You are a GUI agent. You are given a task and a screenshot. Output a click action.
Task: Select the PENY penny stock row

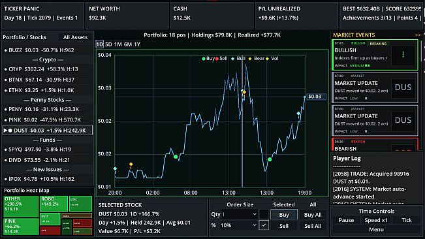tap(48, 109)
